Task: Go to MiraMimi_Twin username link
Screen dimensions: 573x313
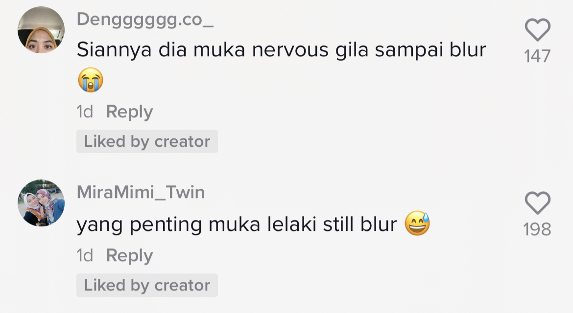Action: [141, 192]
